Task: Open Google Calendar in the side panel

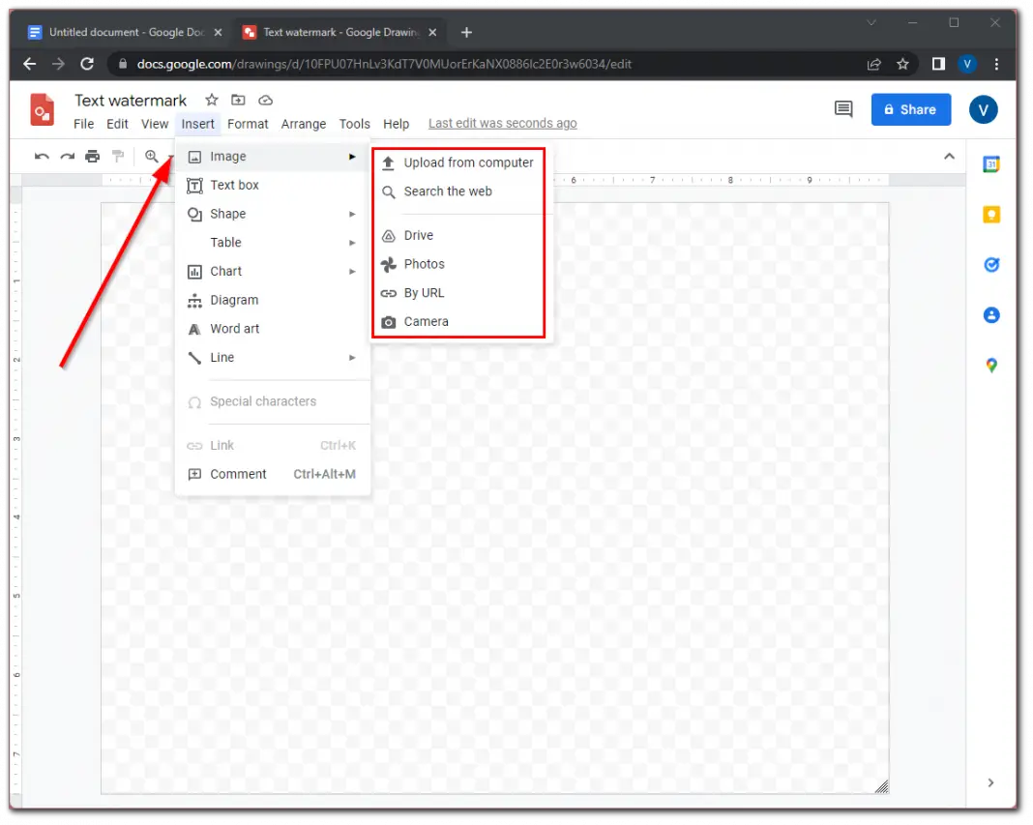Action: [990, 163]
